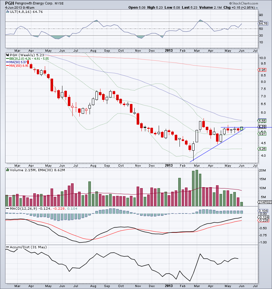This screenshot has width=272, height=289.
Task: Click the 2013 label on bottom time axis
Action: pyautogui.click(x=169, y=285)
